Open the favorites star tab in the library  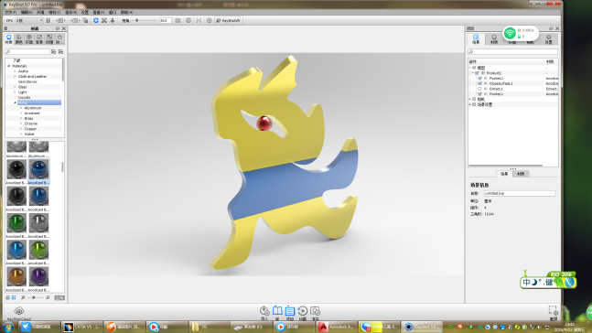59,39
